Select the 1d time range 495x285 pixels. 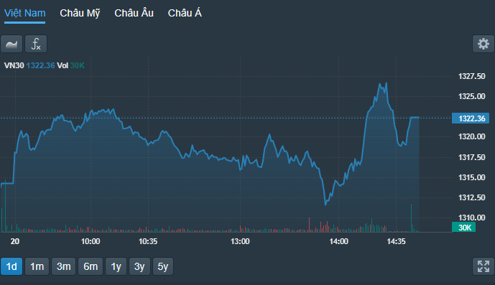click(11, 266)
